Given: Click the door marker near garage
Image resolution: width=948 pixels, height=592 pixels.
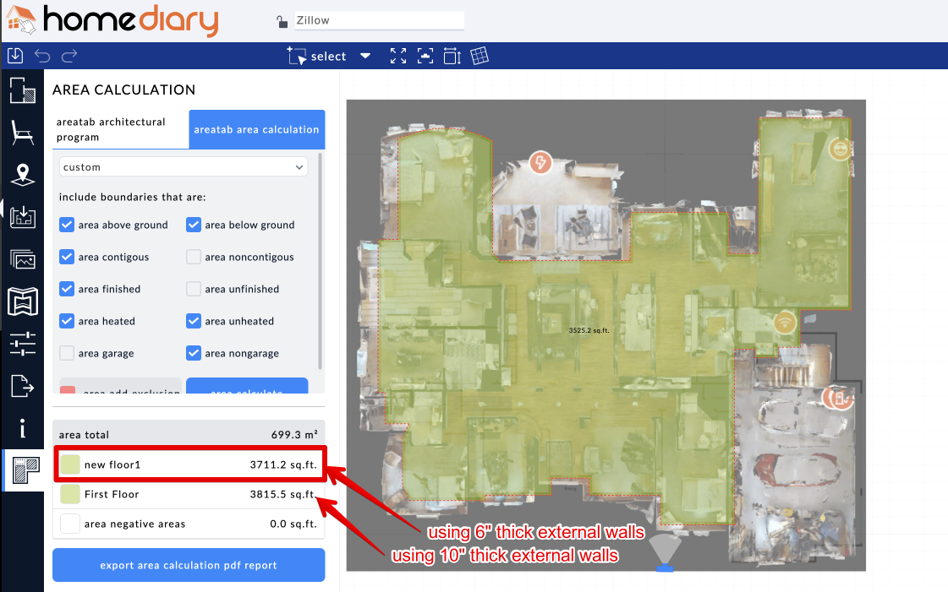Looking at the screenshot, I should (839, 399).
